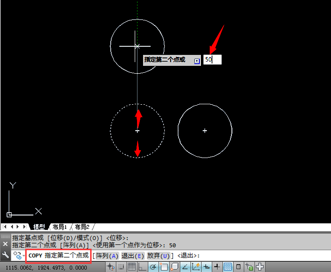
Task: Toggle Transparency display status icon
Action: point(228,267)
